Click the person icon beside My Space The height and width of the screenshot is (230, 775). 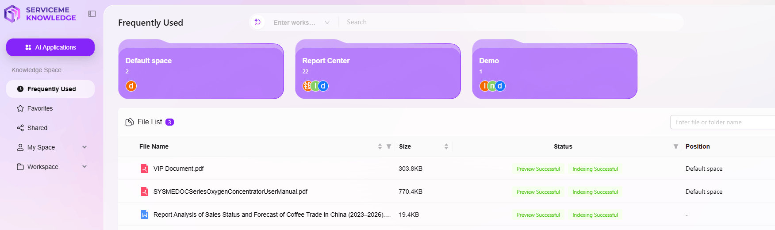(20, 147)
